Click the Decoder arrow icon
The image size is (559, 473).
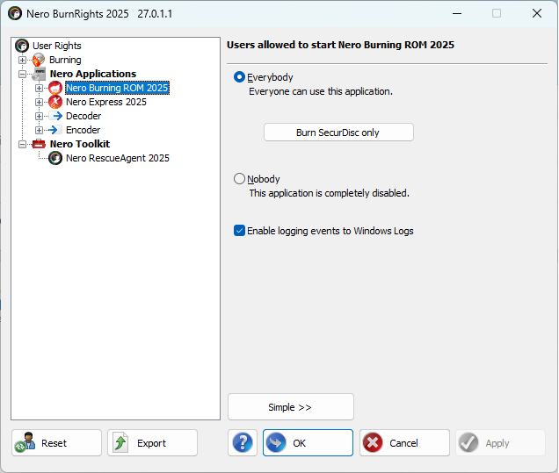(55, 116)
